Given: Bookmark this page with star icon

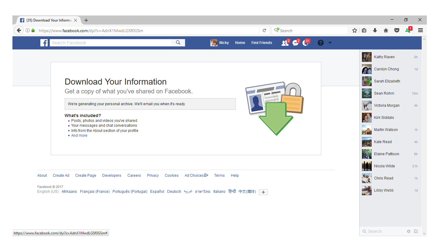Looking at the screenshot, I should 354,30.
